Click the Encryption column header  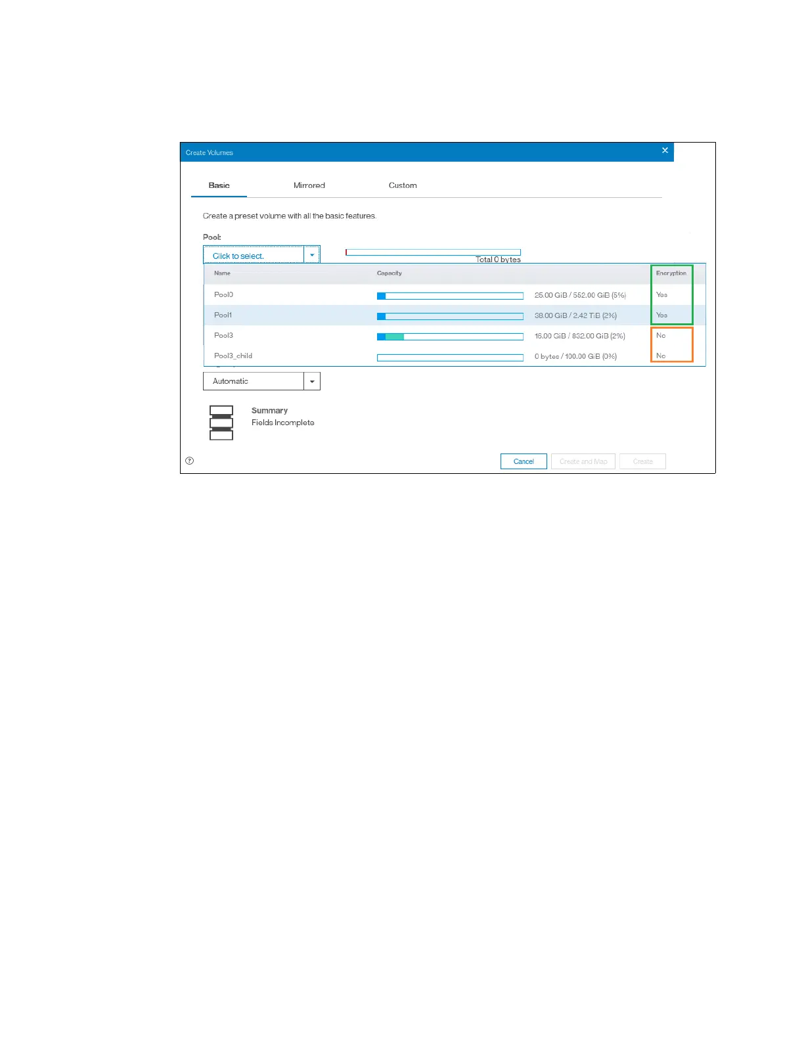(671, 273)
